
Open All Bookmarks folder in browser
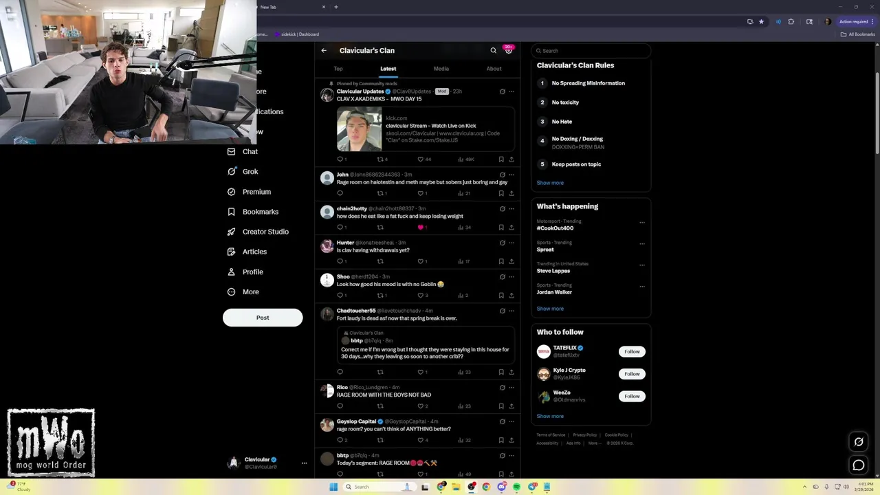[858, 34]
